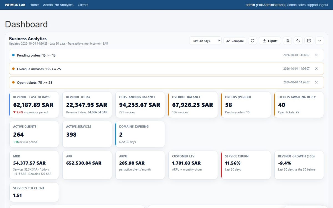Click the logout link

click(324, 5)
